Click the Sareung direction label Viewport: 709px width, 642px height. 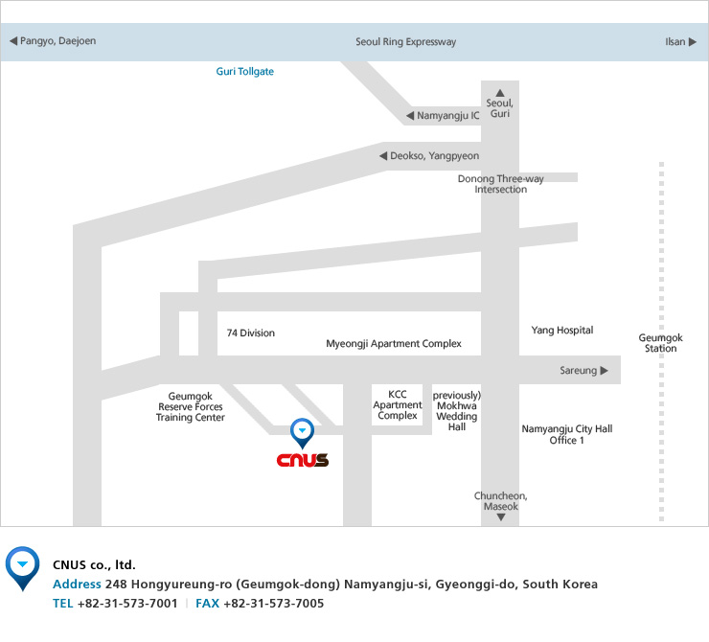point(579,370)
